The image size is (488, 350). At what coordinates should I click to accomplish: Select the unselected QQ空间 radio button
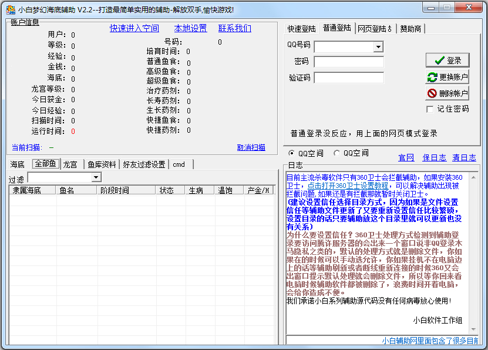(x=337, y=153)
